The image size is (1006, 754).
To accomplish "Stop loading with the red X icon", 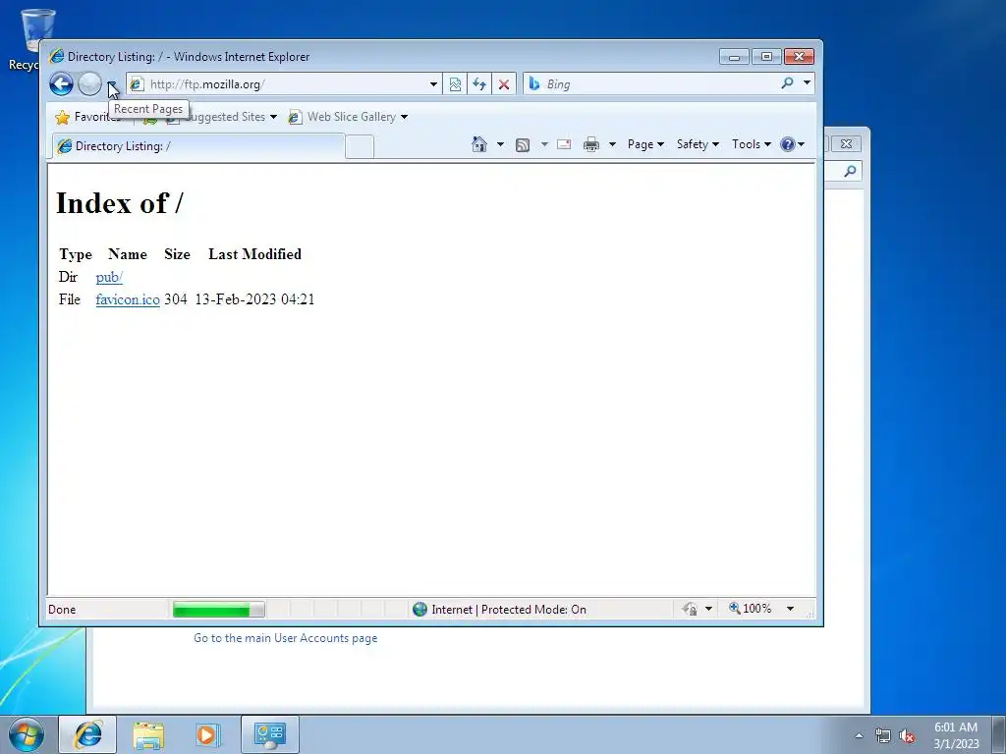I will [504, 84].
